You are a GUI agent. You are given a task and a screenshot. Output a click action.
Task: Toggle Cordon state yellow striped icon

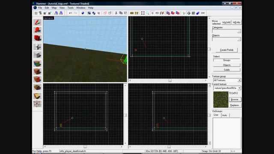tap(132, 13)
